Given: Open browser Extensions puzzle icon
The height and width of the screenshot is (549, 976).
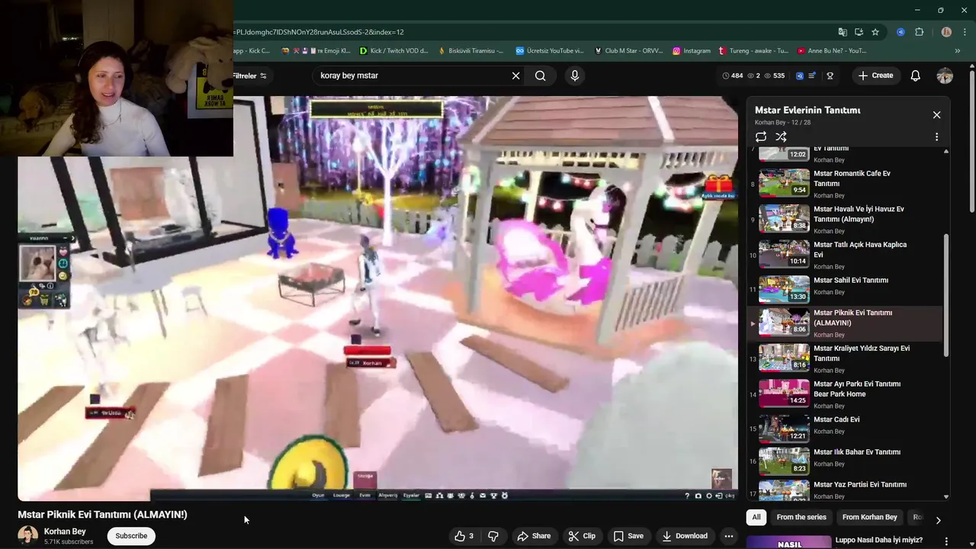Looking at the screenshot, I should point(919,32).
